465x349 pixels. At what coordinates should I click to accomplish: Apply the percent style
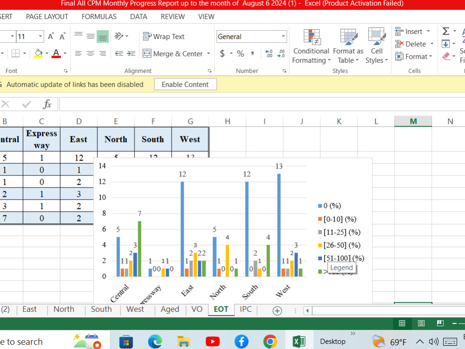pyautogui.click(x=240, y=54)
